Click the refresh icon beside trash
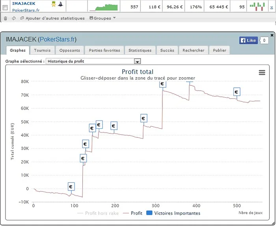Viewport: 276px width, 226px height. (14, 18)
